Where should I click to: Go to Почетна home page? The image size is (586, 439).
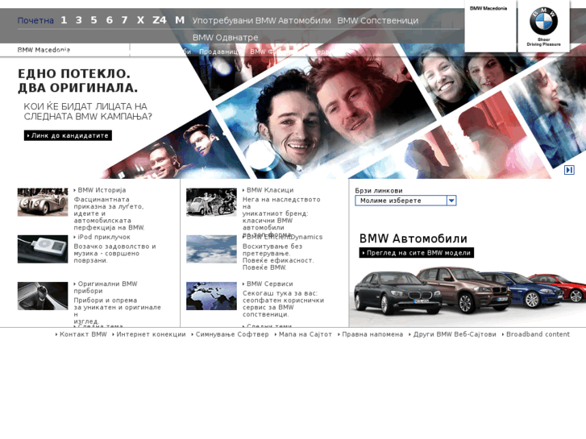pos(35,21)
